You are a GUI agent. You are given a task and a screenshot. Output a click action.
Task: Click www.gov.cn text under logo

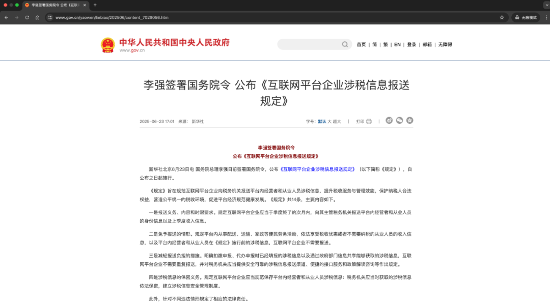pyautogui.click(x=132, y=50)
